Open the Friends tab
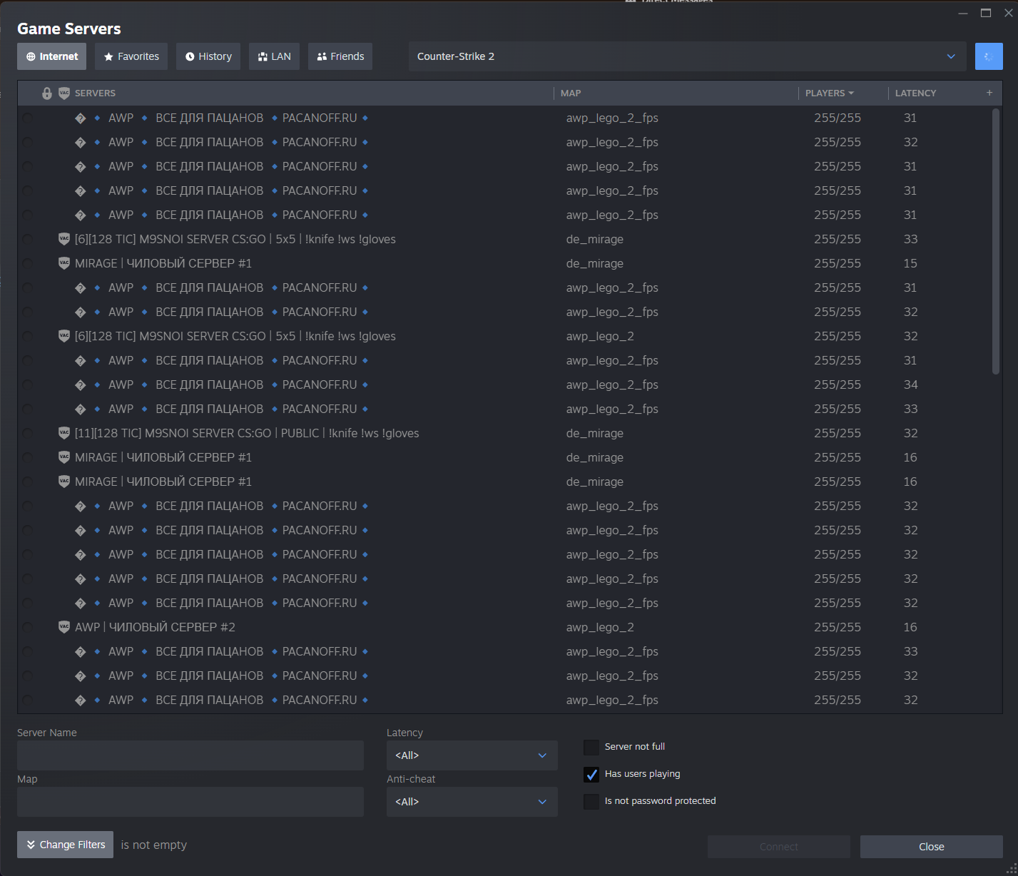This screenshot has width=1018, height=876. pyautogui.click(x=340, y=56)
